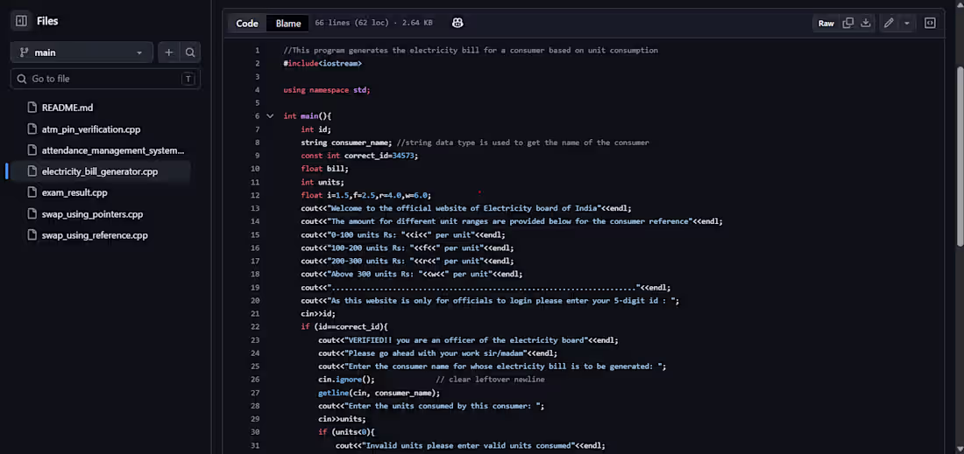Screen dimensions: 964x454
Task: Switch to the Blame tab
Action: (x=288, y=24)
